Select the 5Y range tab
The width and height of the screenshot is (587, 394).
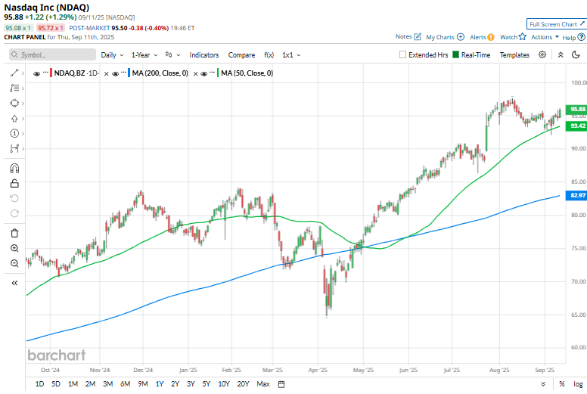pyautogui.click(x=207, y=384)
